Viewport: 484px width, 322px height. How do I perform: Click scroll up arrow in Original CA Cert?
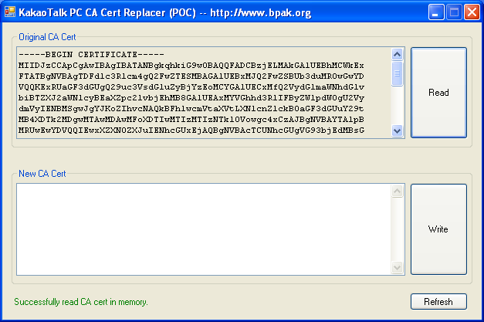coord(398,55)
